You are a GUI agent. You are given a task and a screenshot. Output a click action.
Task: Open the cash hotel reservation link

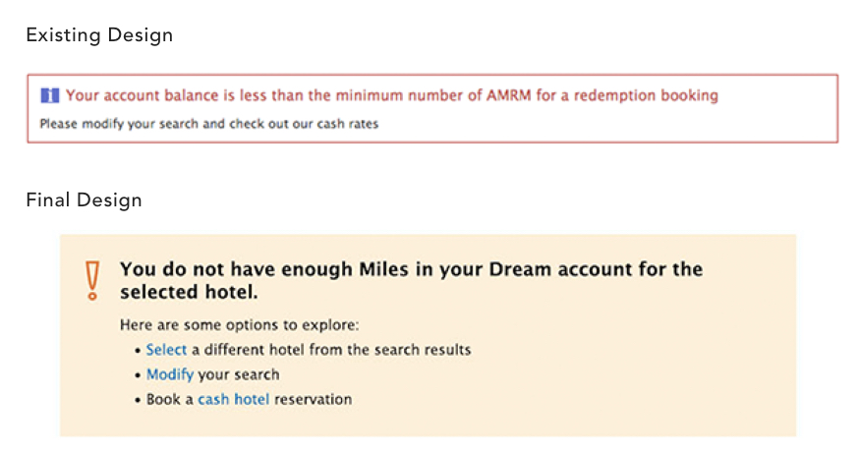(234, 399)
